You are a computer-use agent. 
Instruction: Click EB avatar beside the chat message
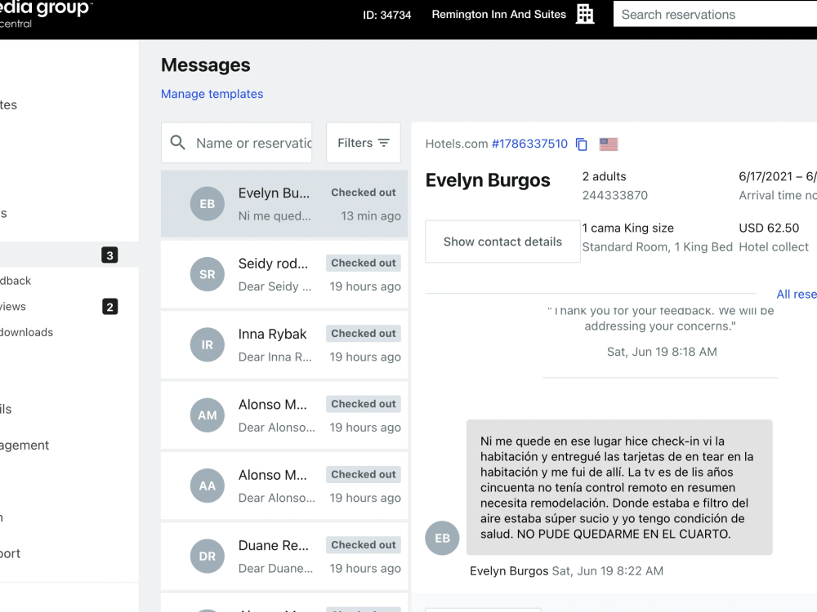(x=442, y=538)
